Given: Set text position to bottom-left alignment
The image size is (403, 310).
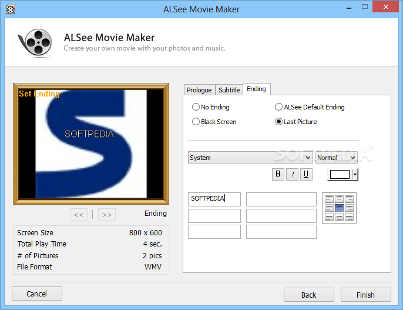Looking at the screenshot, I should (329, 217).
